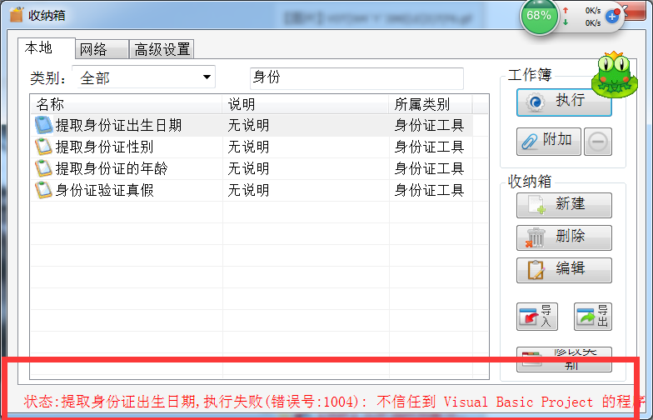
Task: Create a new item with 新建
Action: [x=564, y=205]
